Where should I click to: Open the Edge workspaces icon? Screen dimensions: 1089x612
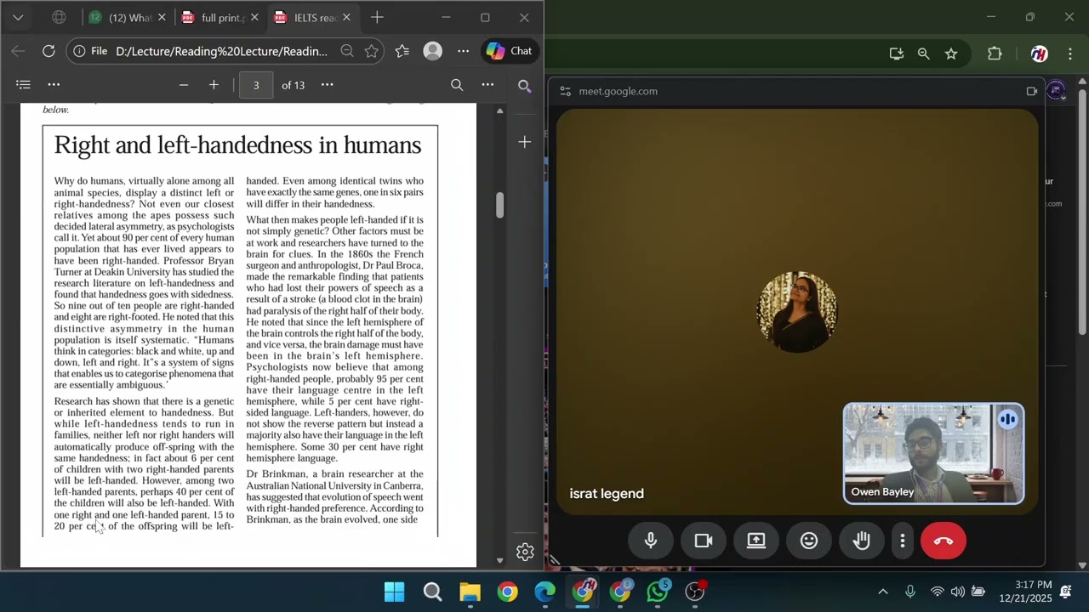coord(59,17)
